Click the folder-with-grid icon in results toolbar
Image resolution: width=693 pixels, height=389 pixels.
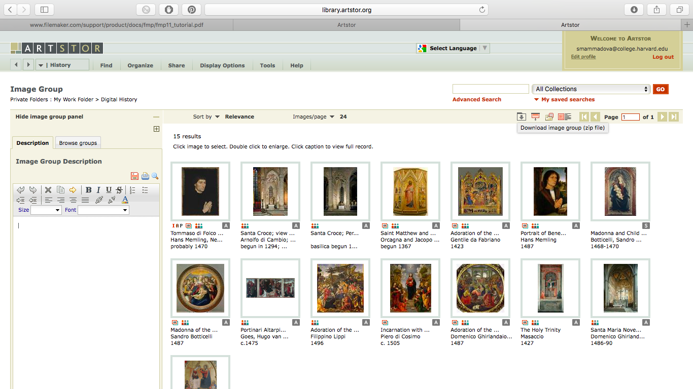549,116
